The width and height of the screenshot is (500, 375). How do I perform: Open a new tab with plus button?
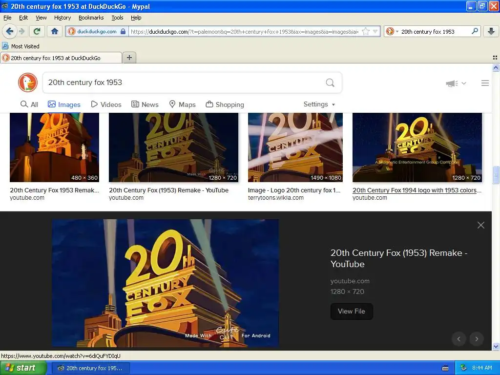tap(129, 58)
